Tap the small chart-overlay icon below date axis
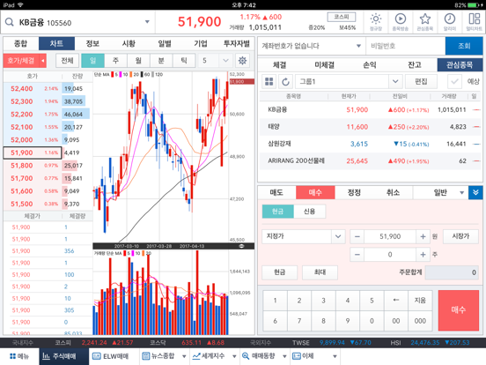The width and height of the screenshot is (486, 365). (241, 246)
